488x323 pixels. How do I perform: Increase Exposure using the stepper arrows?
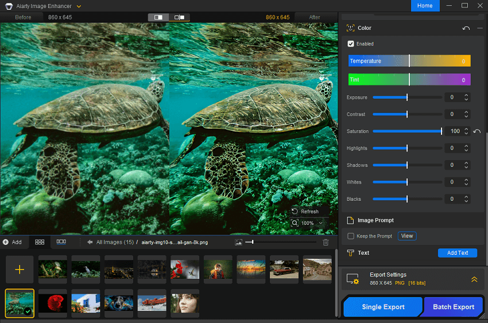466,95
